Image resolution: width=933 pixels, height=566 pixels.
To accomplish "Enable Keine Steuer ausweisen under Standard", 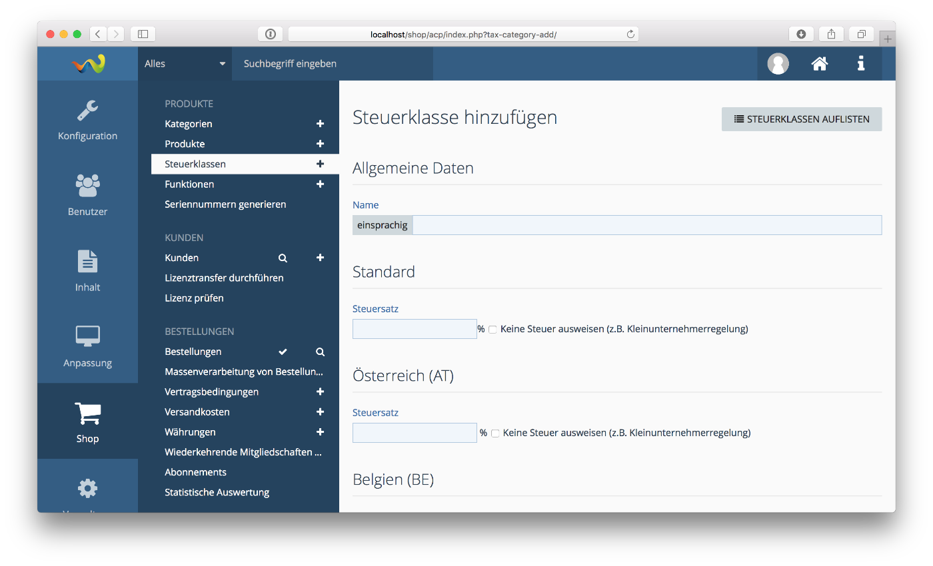I will (x=493, y=330).
